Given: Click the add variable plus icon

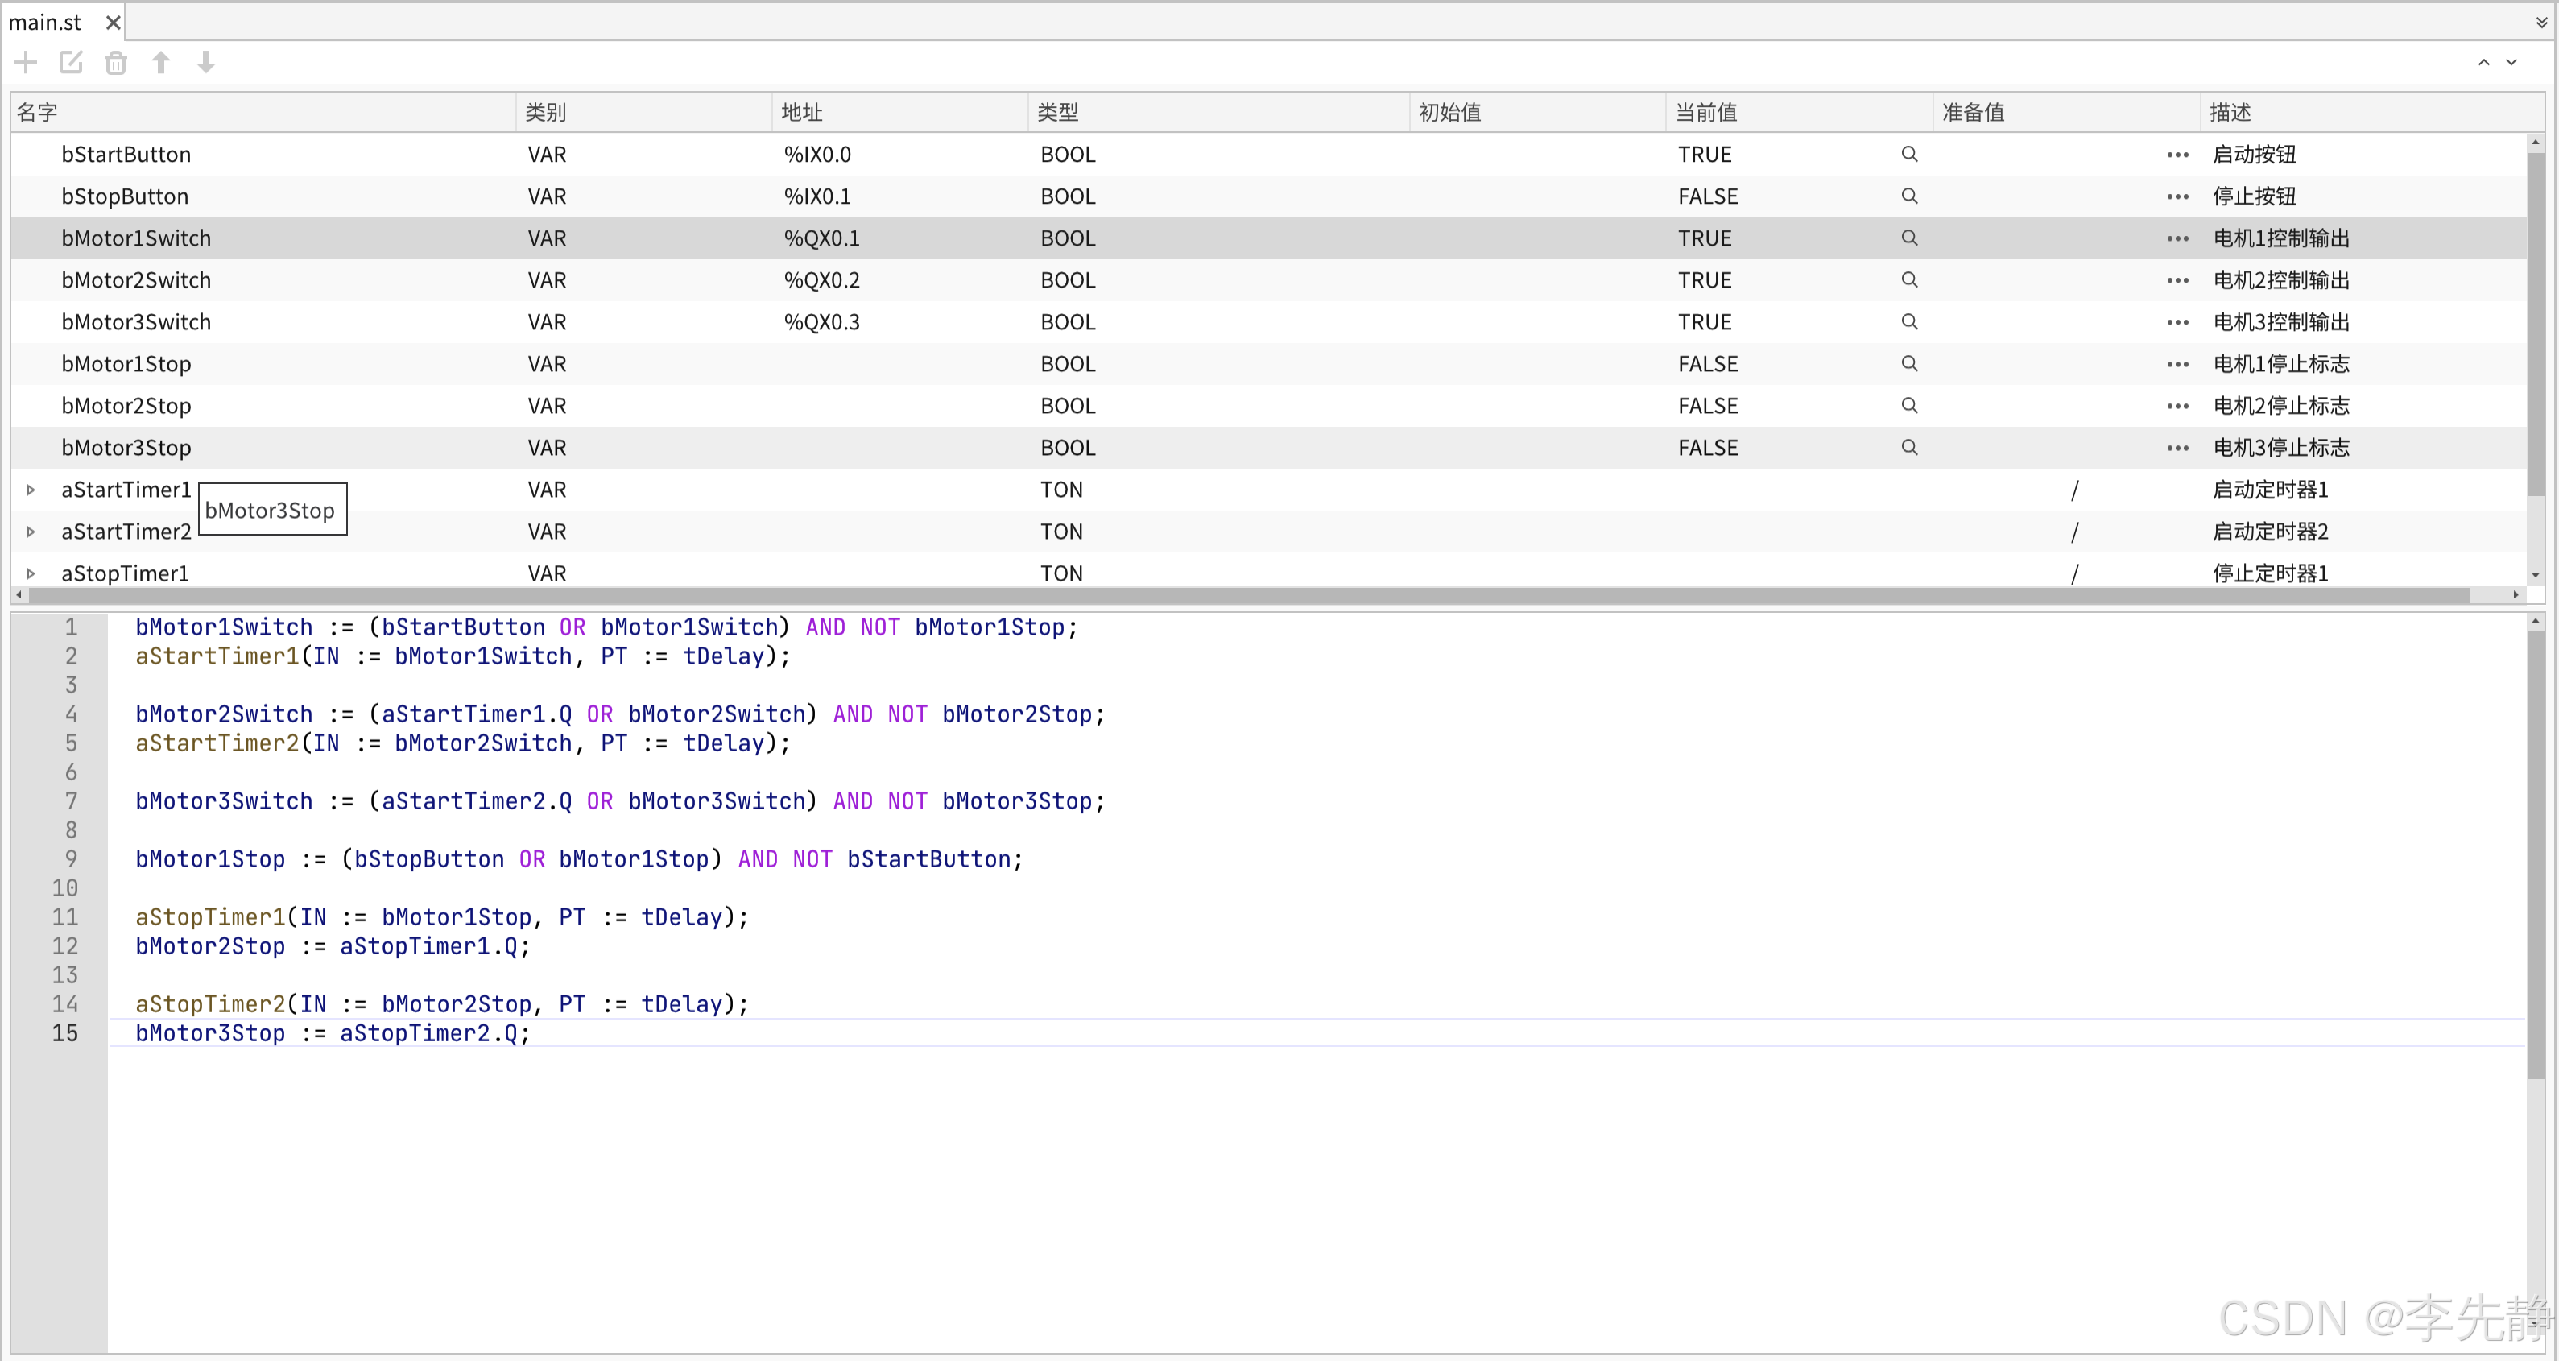Looking at the screenshot, I should pyautogui.click(x=26, y=63).
